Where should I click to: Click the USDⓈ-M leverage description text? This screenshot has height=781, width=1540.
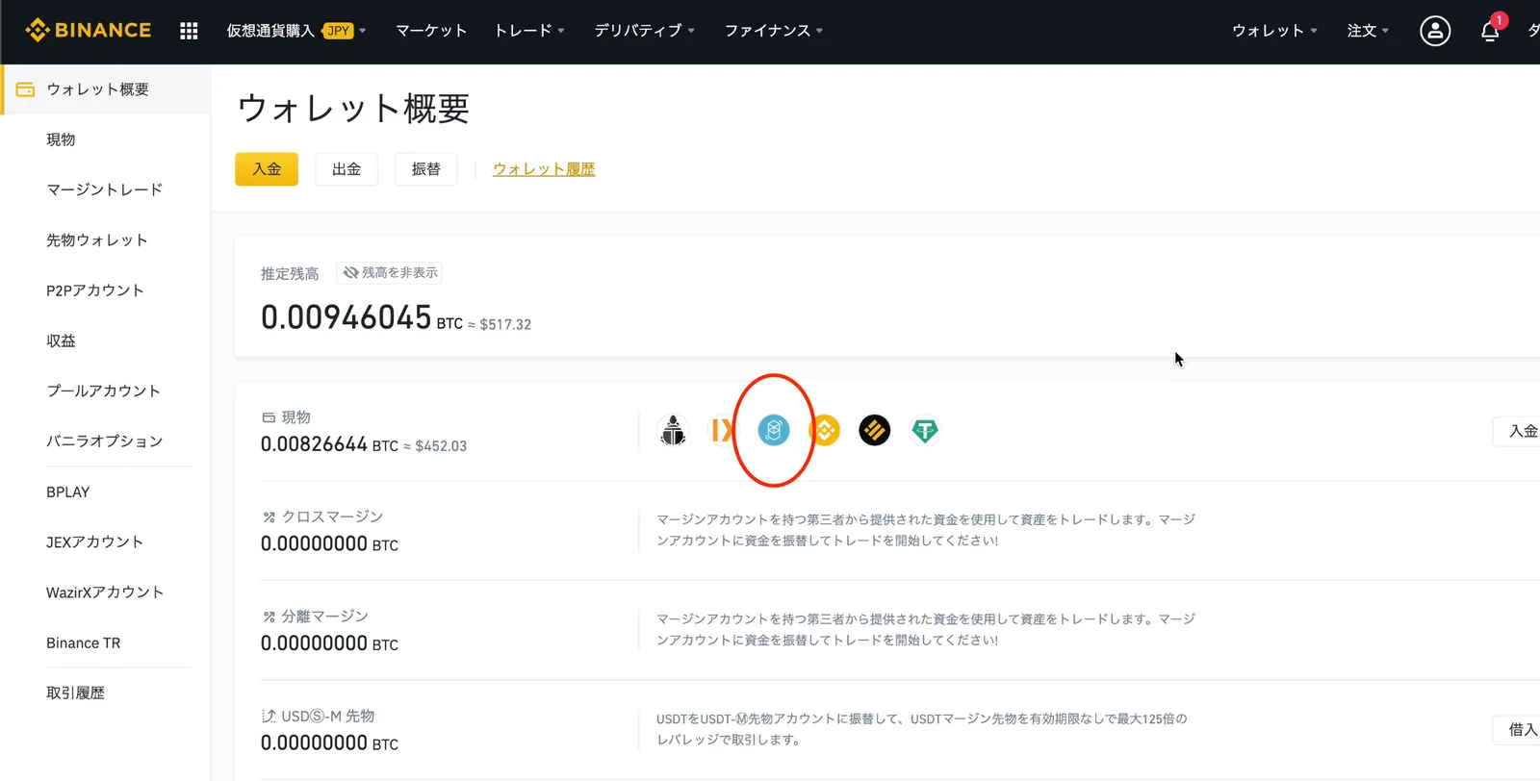pos(921,729)
